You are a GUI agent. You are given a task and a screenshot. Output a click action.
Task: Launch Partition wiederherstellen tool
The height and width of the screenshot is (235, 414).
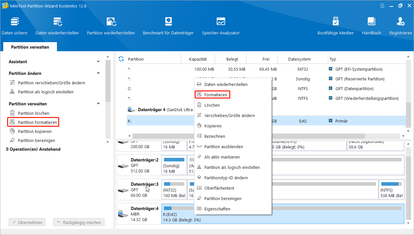click(x=111, y=26)
